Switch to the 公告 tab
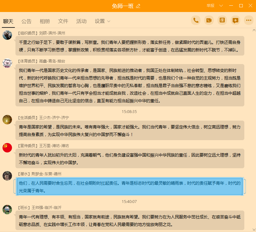Screen dimensions: 256x232 tap(27, 21)
